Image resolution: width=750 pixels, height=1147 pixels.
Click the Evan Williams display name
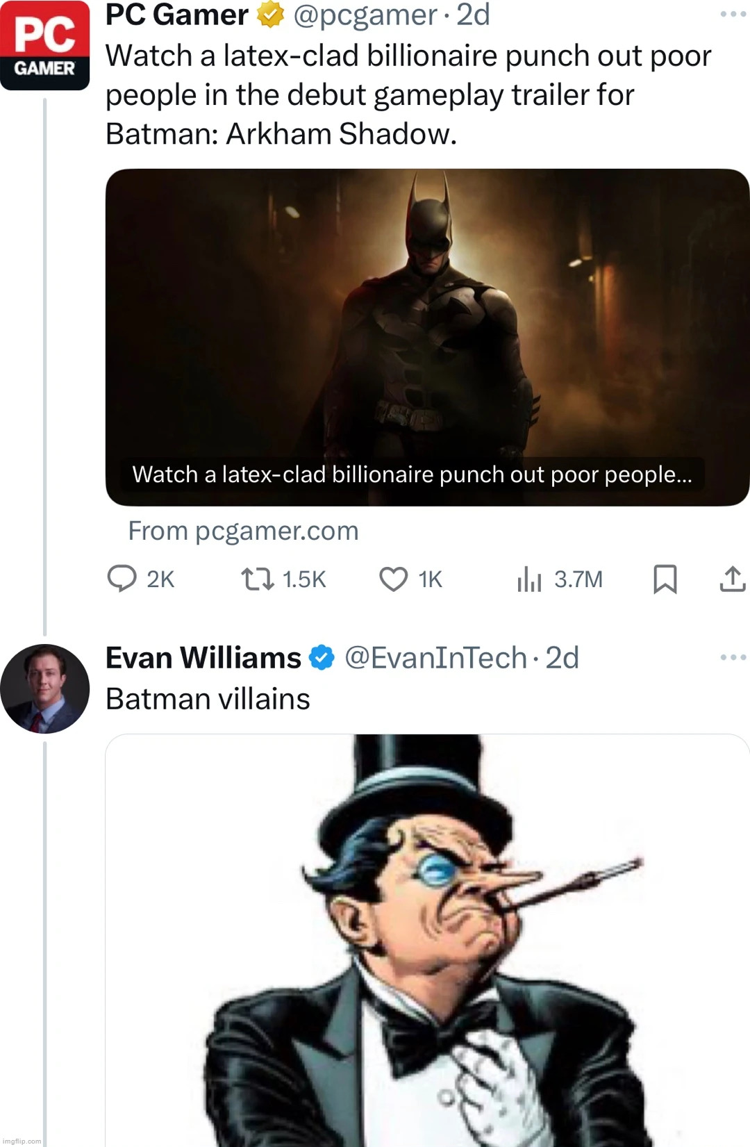[203, 658]
